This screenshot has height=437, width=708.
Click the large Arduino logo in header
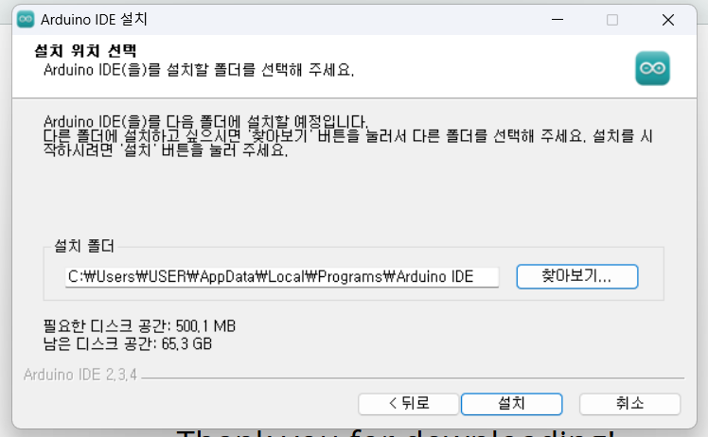pos(652,68)
